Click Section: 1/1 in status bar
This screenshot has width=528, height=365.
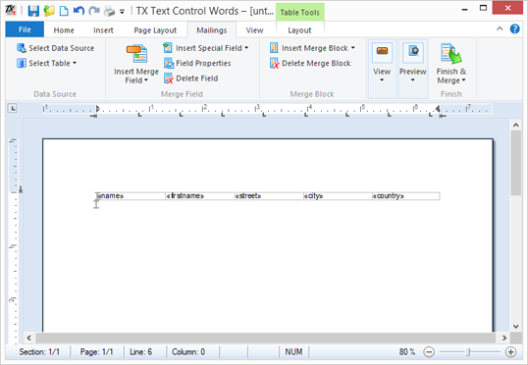(x=39, y=352)
